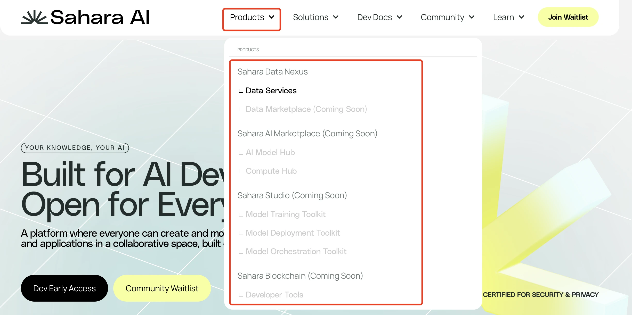The width and height of the screenshot is (632, 315).
Task: Expand the Solutions chevron arrow
Action: pos(336,17)
